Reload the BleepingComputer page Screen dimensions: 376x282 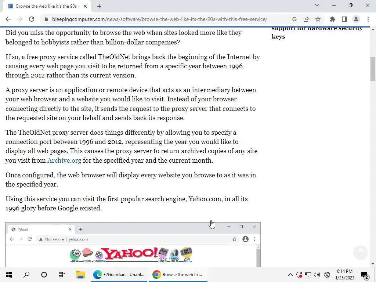tap(32, 19)
